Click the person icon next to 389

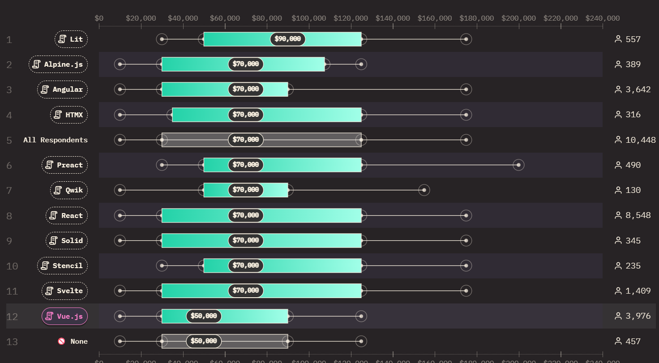618,64
